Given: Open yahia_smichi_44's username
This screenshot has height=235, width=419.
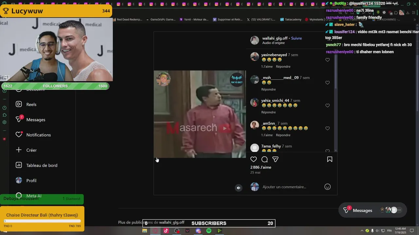Looking at the screenshot, I should pyautogui.click(x=275, y=101).
